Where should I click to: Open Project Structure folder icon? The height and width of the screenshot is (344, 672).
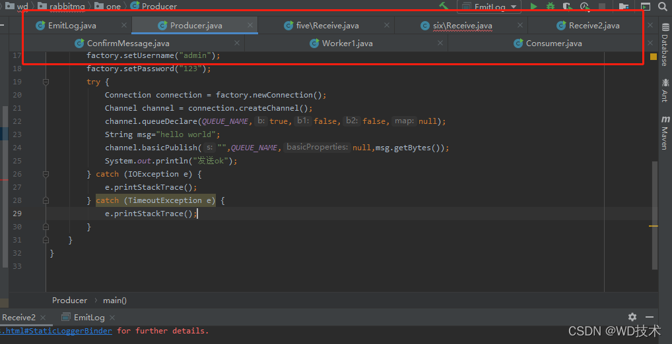coord(624,6)
